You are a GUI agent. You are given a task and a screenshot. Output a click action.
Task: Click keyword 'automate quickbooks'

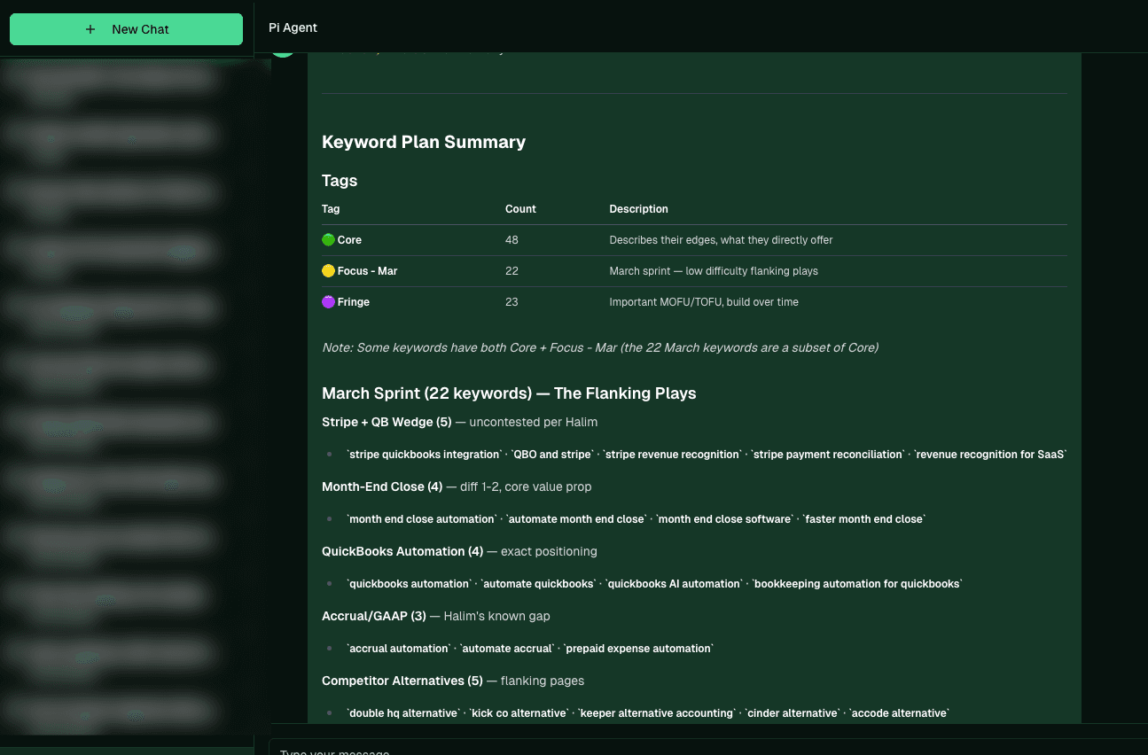click(x=539, y=584)
